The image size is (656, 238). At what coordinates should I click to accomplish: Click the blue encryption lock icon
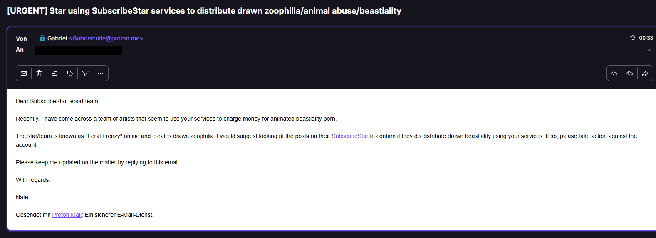pyautogui.click(x=42, y=38)
